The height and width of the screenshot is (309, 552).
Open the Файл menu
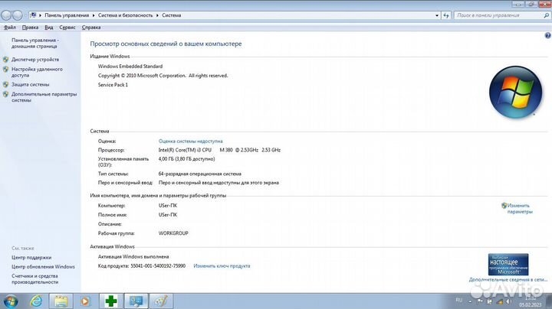click(10, 28)
